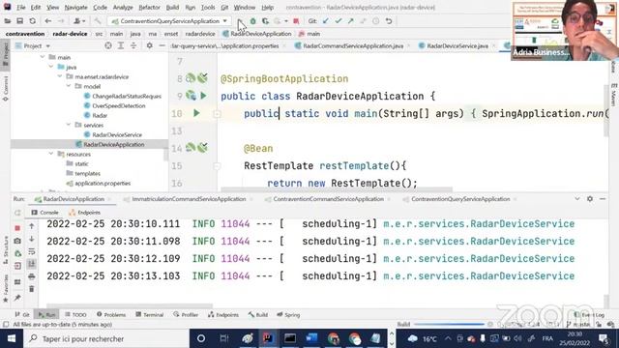The width and height of the screenshot is (619, 348).
Task: Switch to ContraventionCommandServiceApplication run tab
Action: (x=328, y=199)
